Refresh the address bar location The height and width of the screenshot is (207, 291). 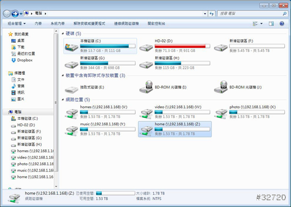pyautogui.click(x=211, y=14)
